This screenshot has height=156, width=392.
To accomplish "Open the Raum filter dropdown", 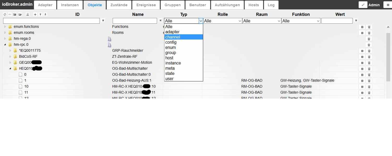I will (262, 21).
